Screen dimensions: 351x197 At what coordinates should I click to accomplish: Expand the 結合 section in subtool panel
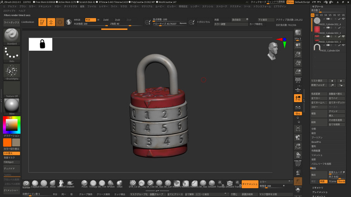314,133
